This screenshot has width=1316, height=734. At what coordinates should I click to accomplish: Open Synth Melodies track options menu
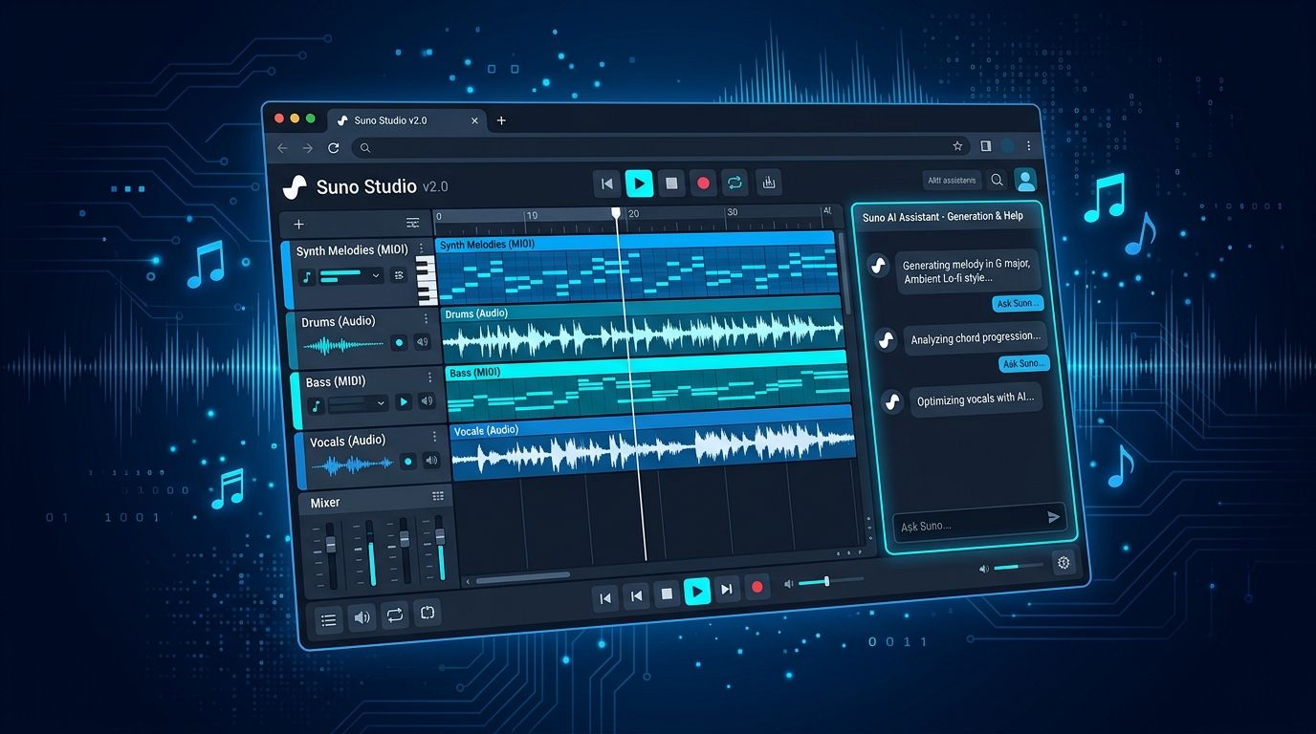(421, 248)
